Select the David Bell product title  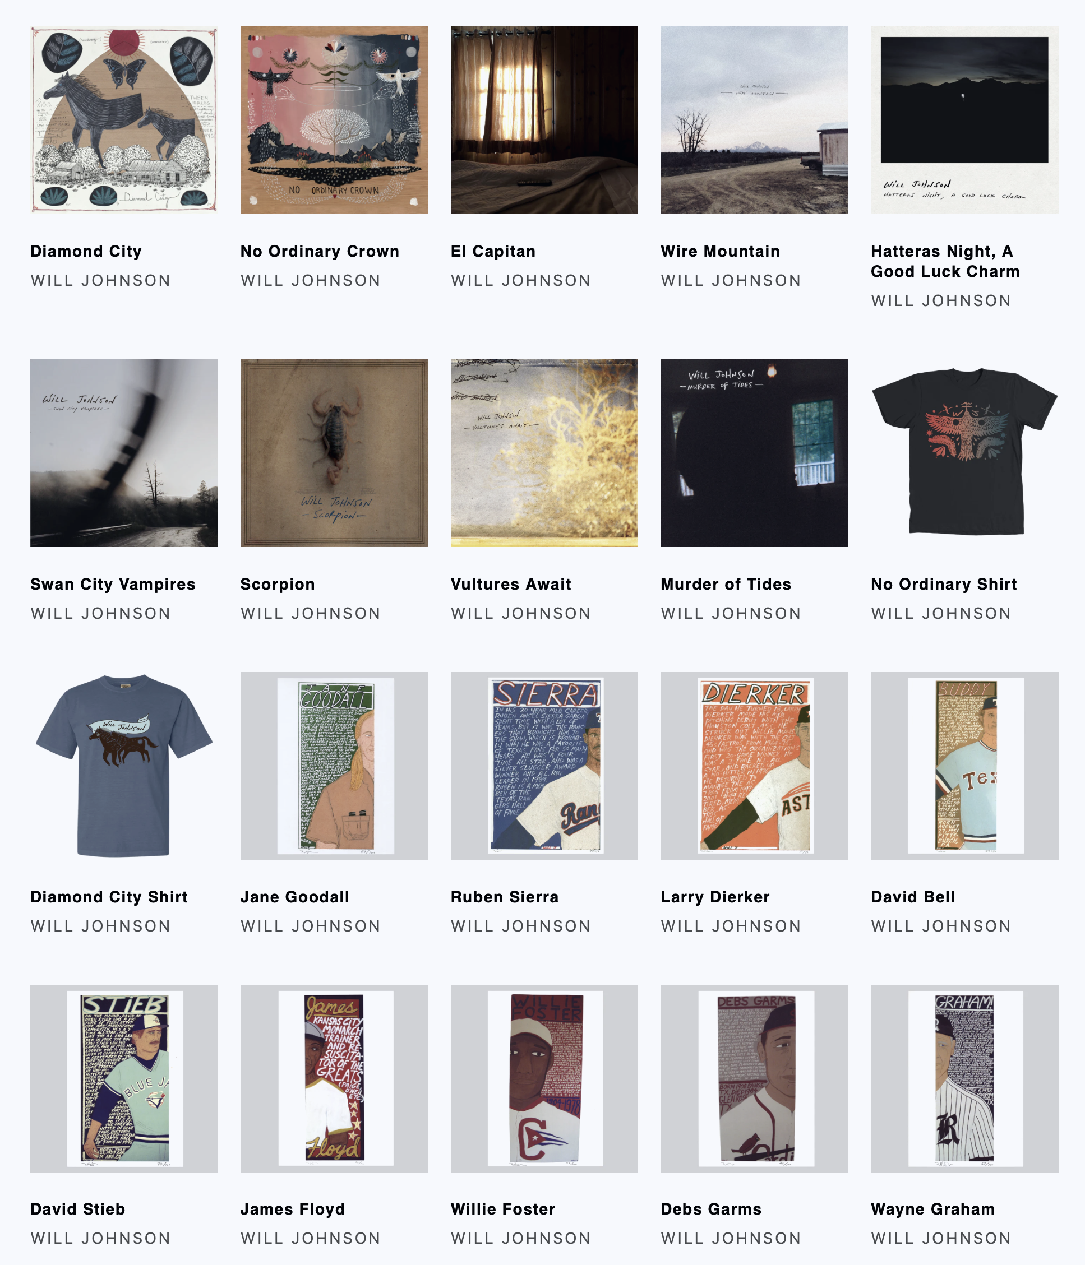tap(913, 897)
